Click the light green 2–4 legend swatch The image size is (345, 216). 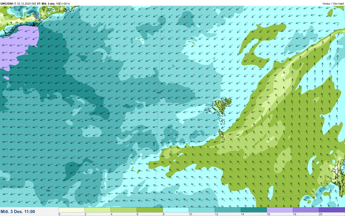(98, 210)
